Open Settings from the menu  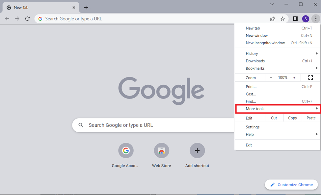(253, 127)
